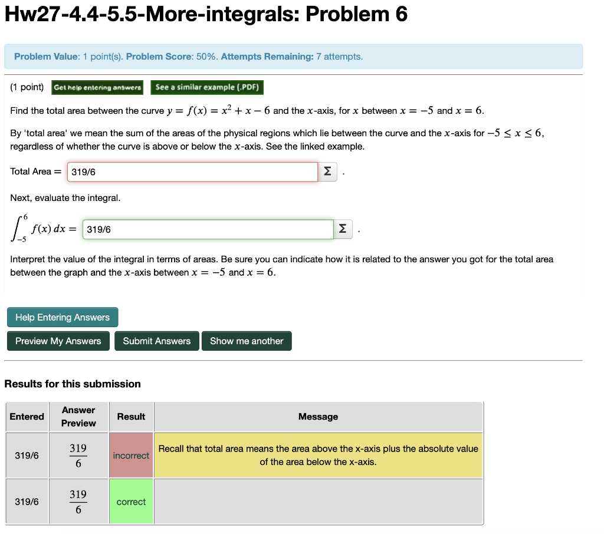The image size is (604, 534).
Task: Select the integral answer input field
Action: [206, 229]
